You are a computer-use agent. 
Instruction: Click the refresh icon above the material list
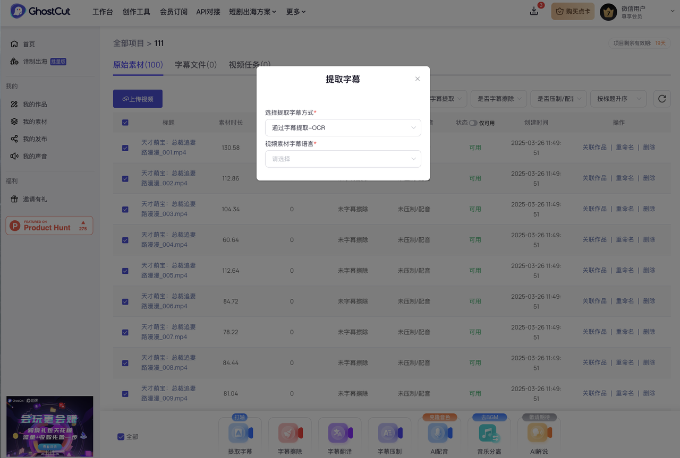(x=662, y=99)
